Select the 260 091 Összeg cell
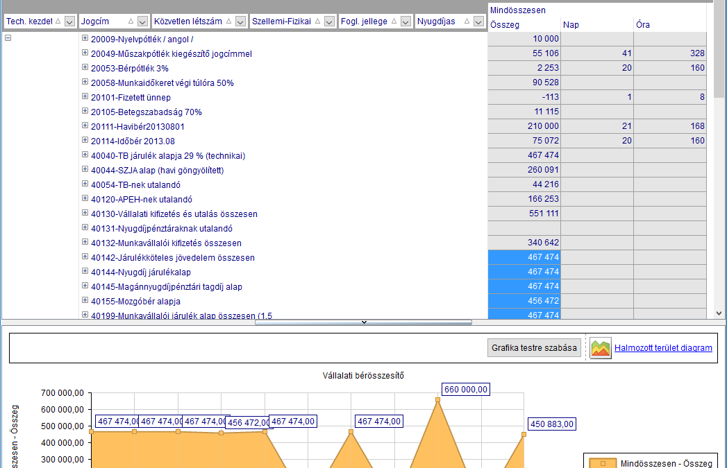This screenshot has height=468, width=727. click(x=524, y=170)
